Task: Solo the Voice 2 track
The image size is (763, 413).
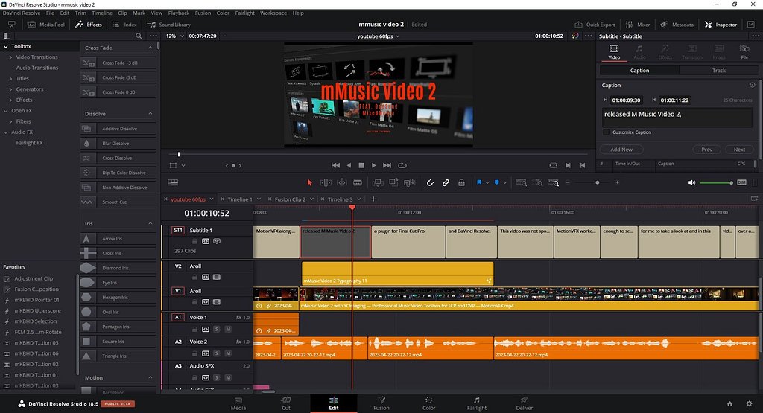Action: [x=217, y=353]
